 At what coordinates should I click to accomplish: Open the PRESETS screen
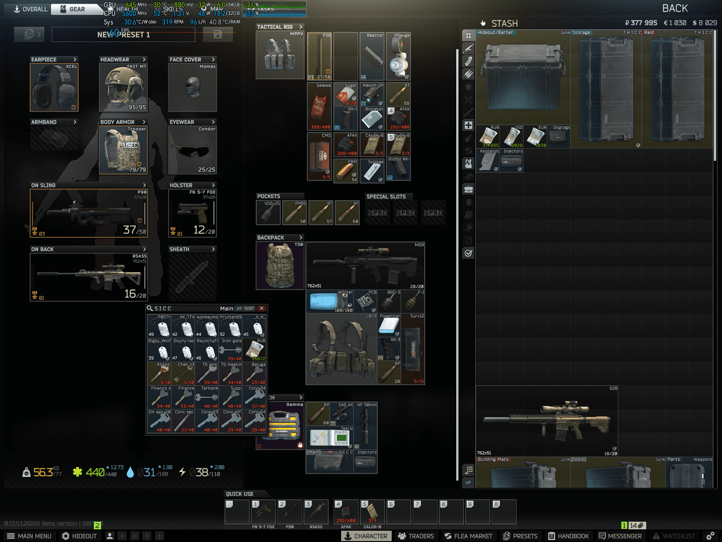point(520,536)
